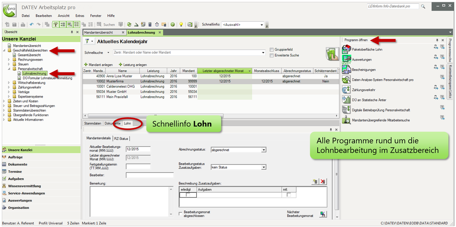Open the Aufträge navigation section

coord(41,157)
